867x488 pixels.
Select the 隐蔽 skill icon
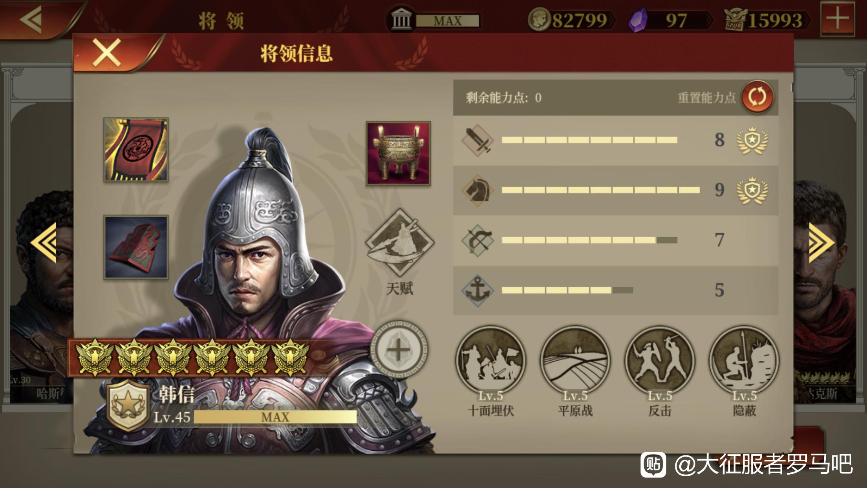click(744, 360)
